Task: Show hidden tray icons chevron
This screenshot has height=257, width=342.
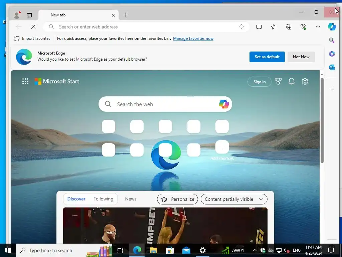Action: click(254, 250)
